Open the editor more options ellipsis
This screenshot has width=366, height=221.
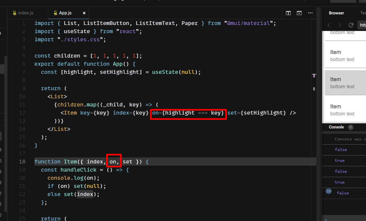point(310,13)
